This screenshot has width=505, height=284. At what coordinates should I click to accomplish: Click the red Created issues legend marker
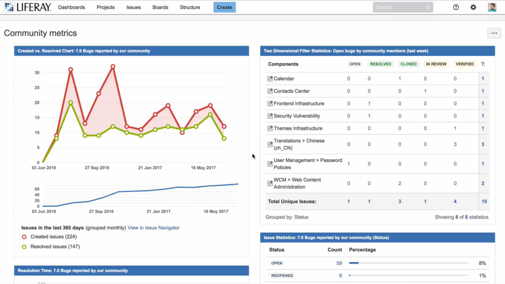tap(24, 237)
